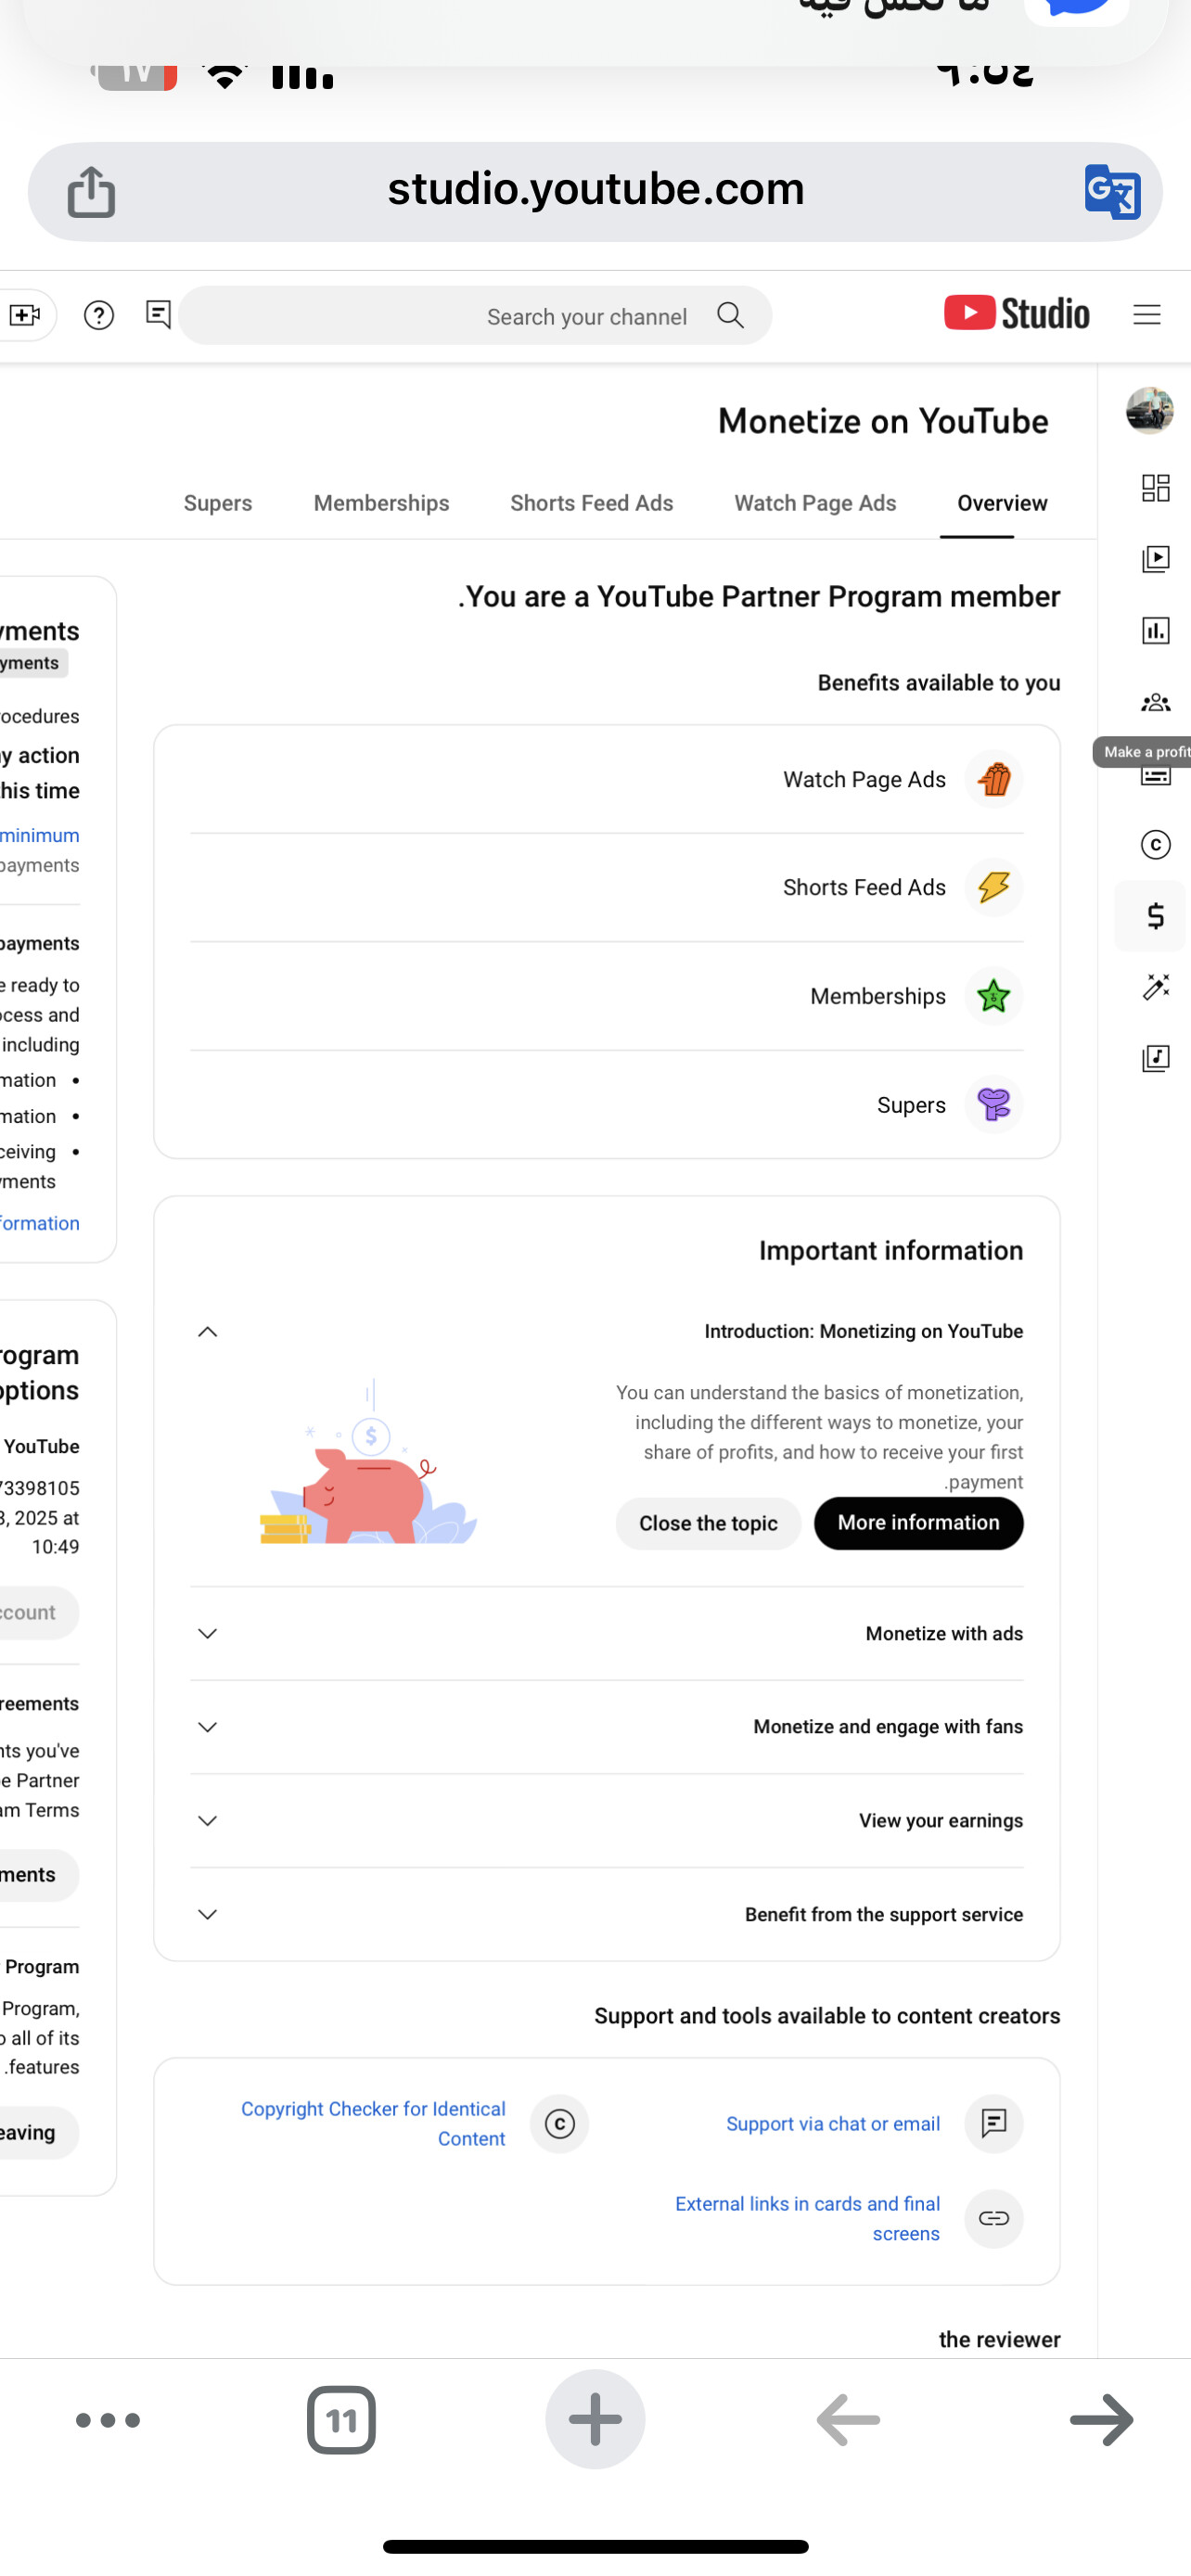Click the Watch Page Ads orange icon
The image size is (1191, 2576).
(x=993, y=779)
